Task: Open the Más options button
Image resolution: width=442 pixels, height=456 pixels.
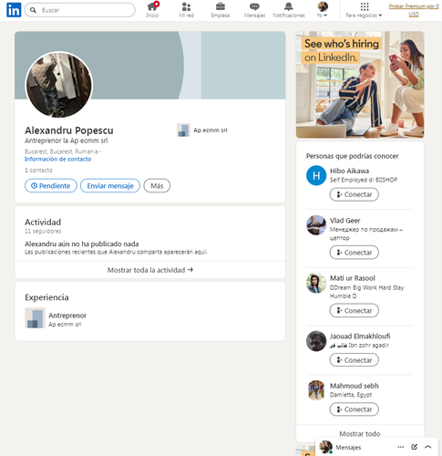Action: tap(157, 186)
